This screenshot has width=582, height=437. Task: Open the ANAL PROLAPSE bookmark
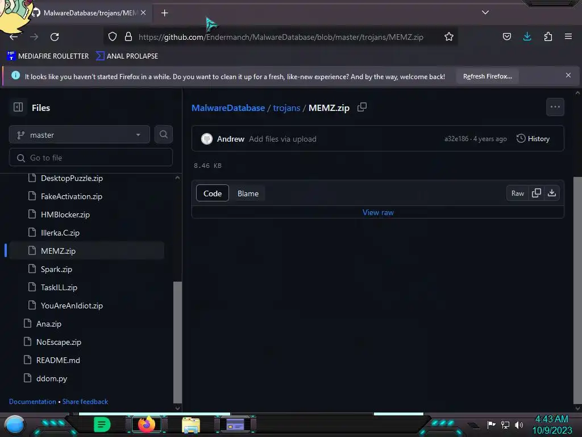[x=127, y=56]
